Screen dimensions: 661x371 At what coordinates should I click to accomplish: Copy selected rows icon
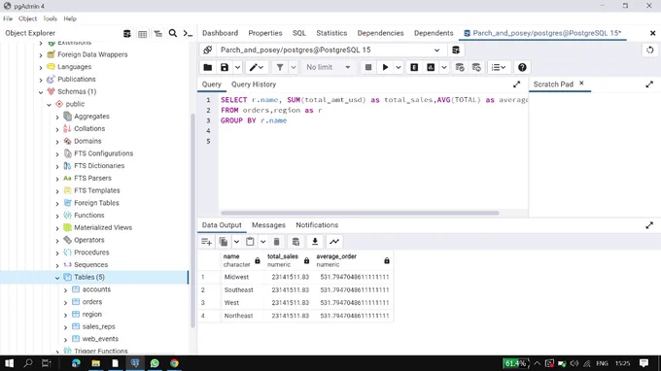point(224,242)
